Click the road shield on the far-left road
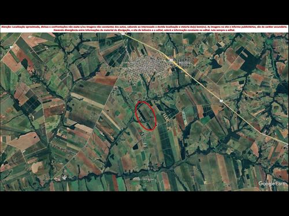 coord(12,47)
